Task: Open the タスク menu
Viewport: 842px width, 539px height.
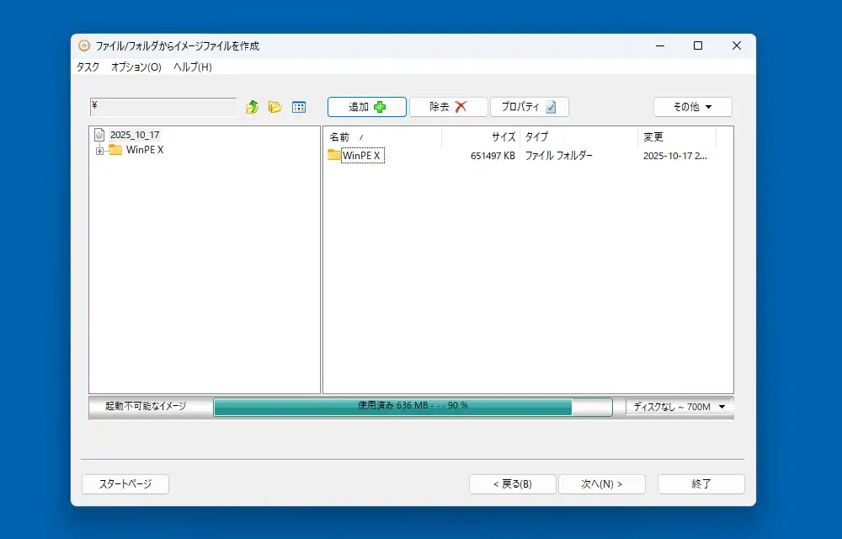Action: [88, 67]
